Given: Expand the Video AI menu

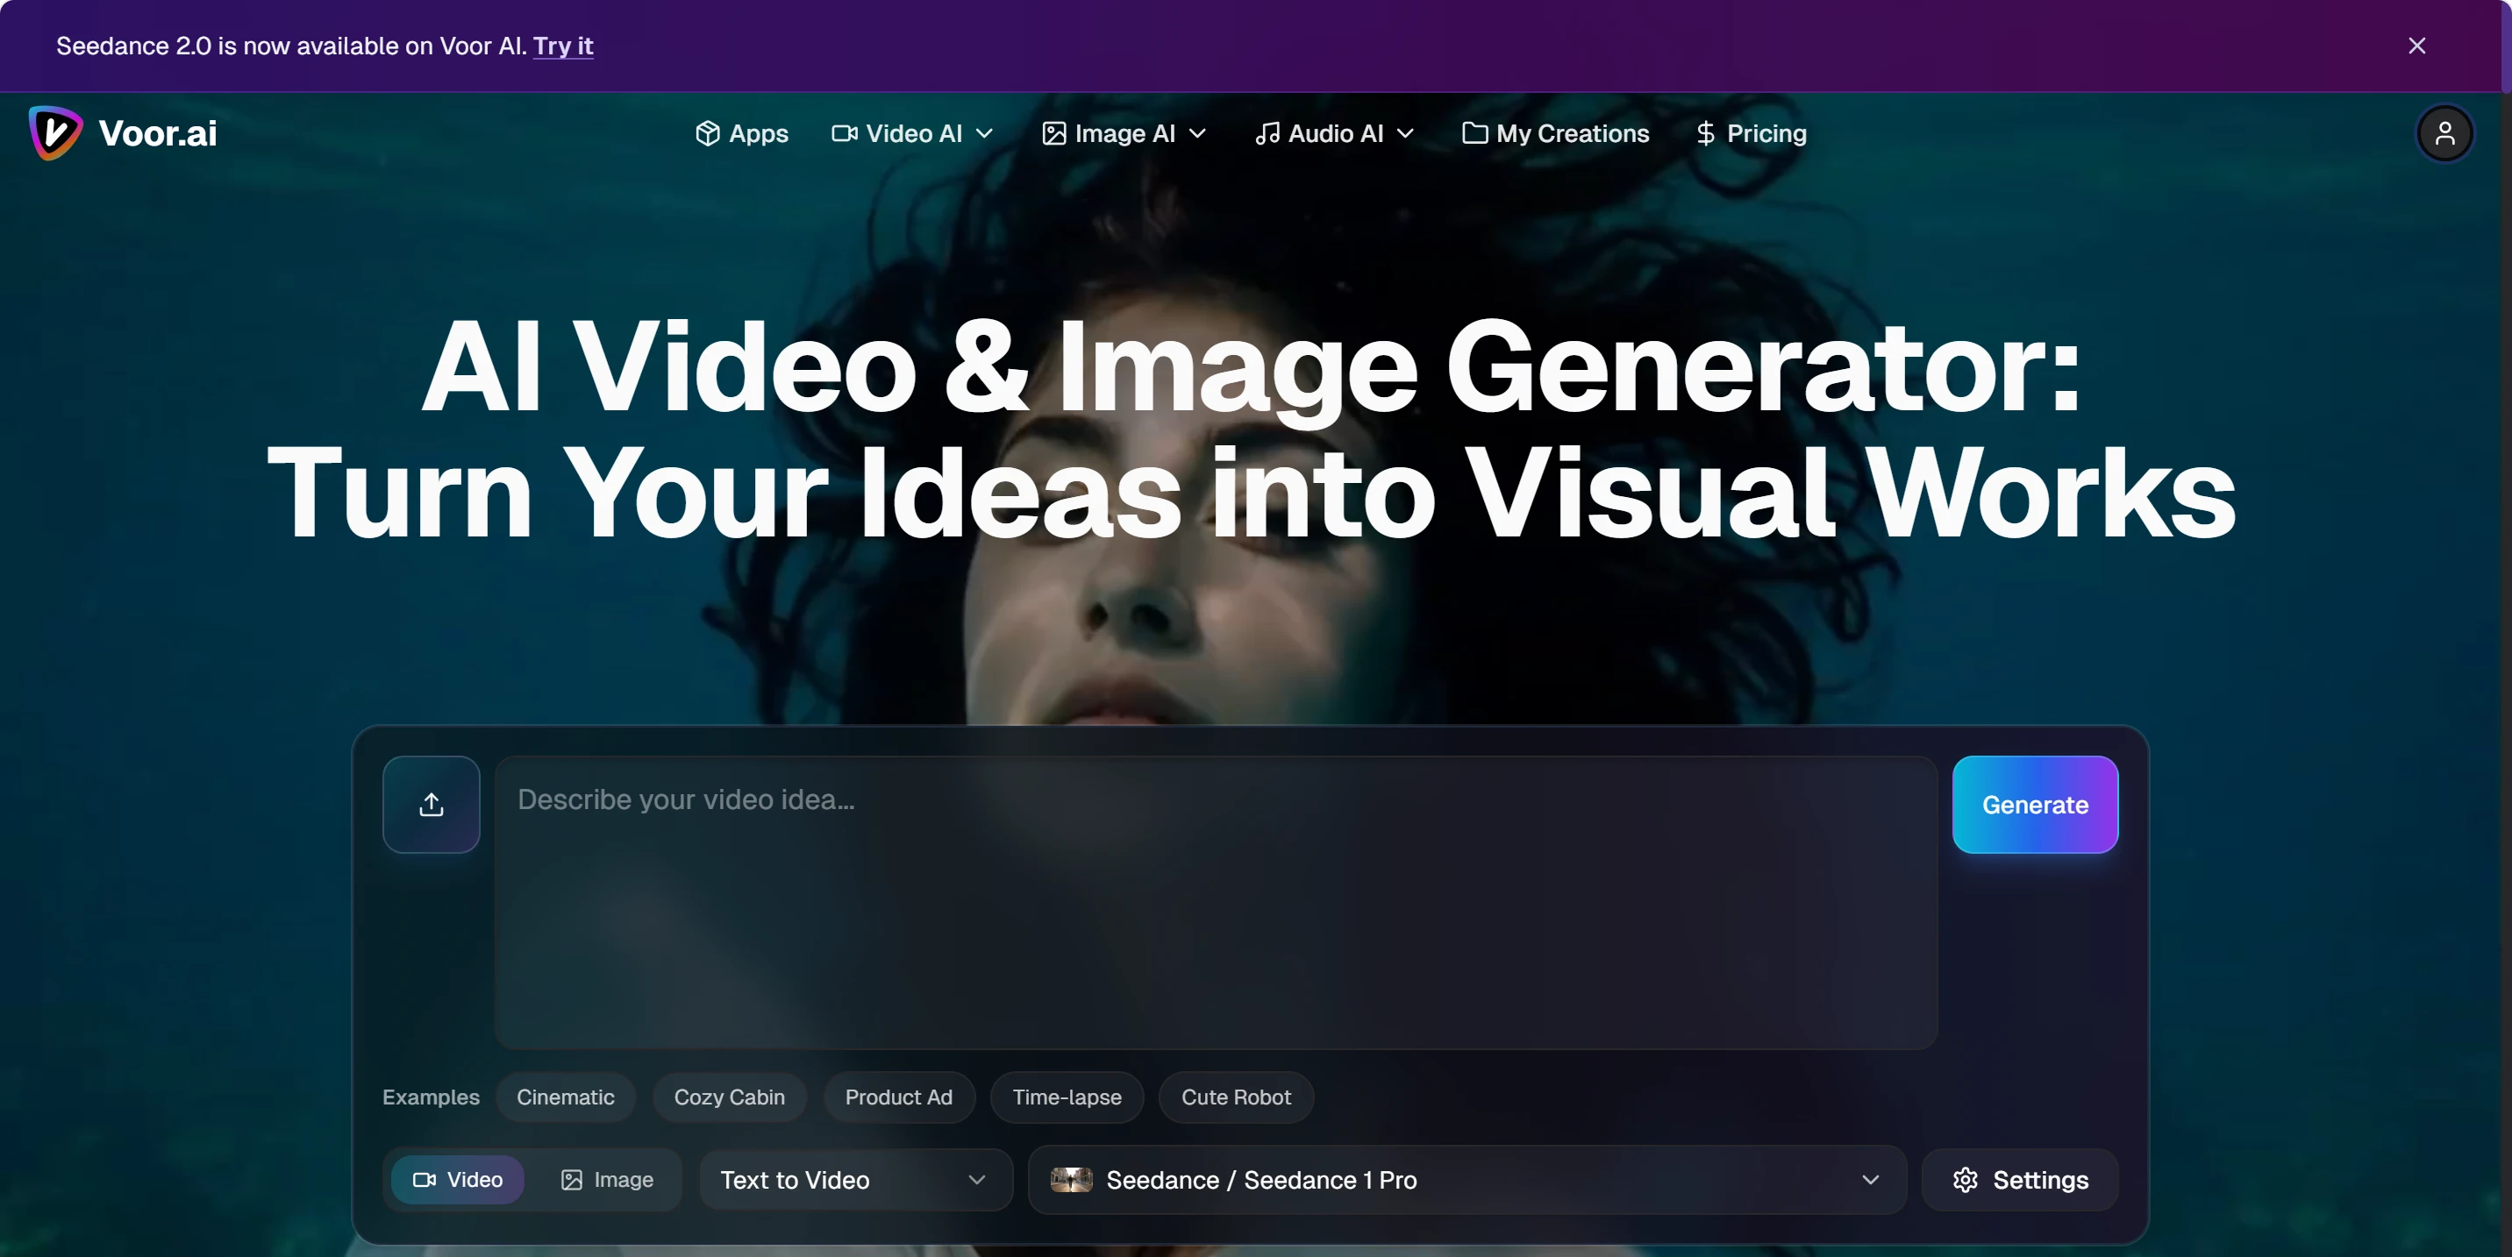Looking at the screenshot, I should coord(912,133).
